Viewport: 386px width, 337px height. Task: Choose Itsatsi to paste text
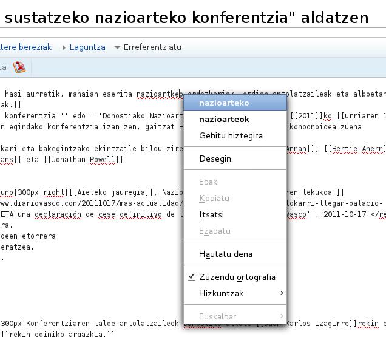211,214
